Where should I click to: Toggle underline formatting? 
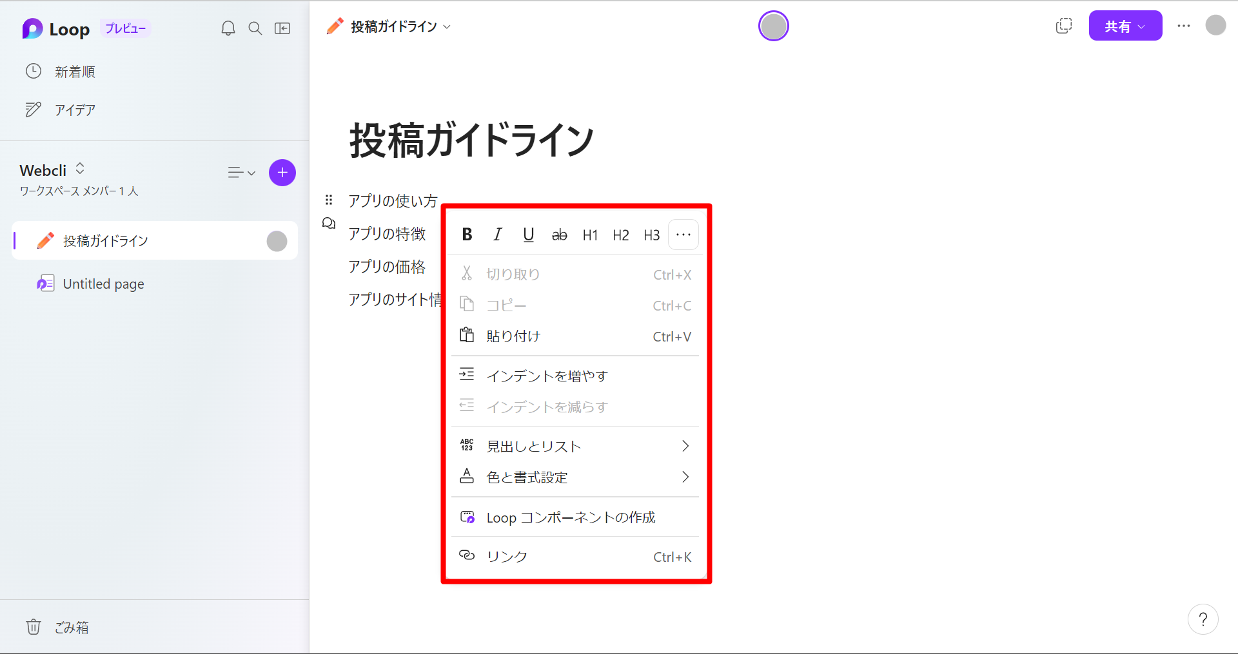[529, 235]
